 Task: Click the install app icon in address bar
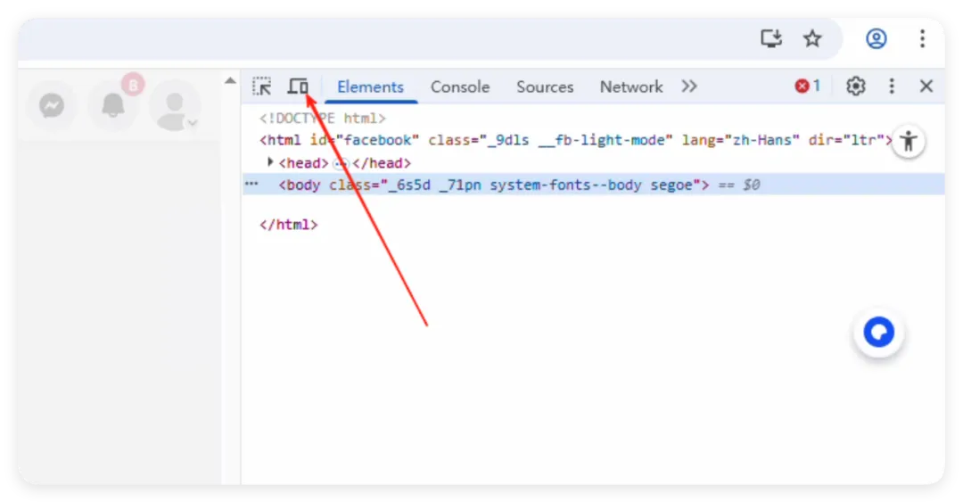tap(770, 38)
